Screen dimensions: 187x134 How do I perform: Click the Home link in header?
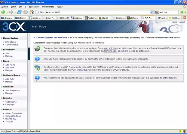[x=174, y=22]
